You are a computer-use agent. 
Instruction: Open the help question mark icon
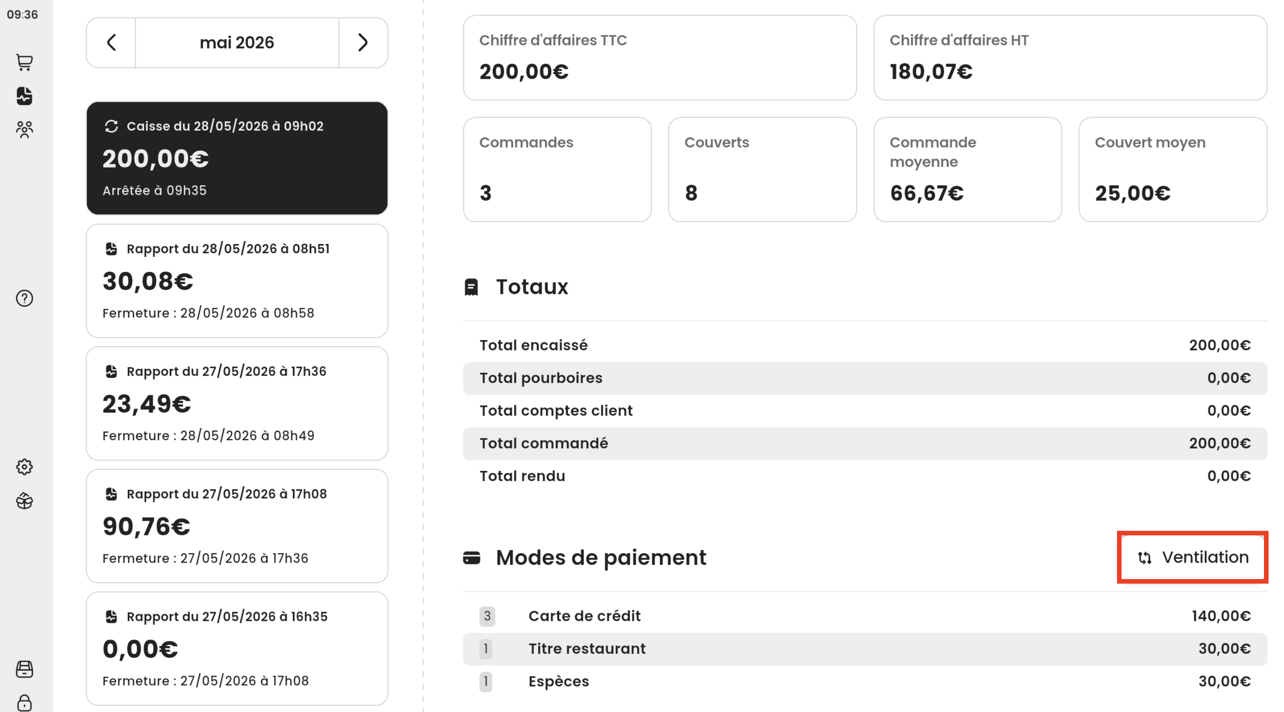coord(25,298)
